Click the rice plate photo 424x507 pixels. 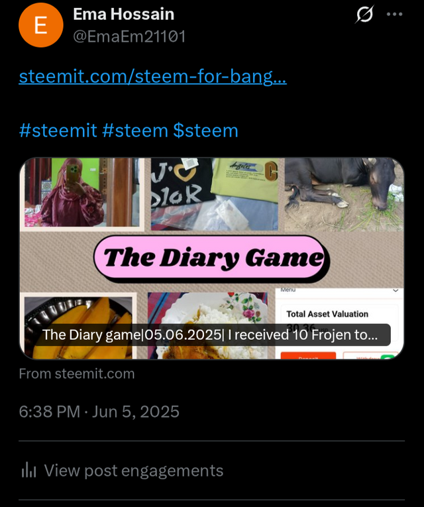pos(207,326)
